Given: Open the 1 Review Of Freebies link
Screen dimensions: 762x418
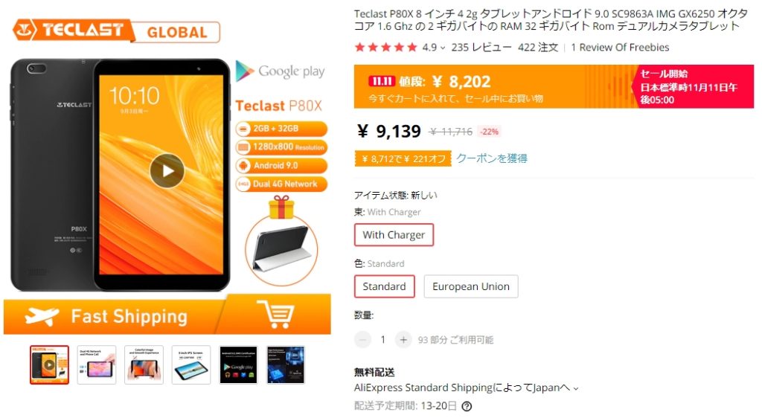Looking at the screenshot, I should pos(620,48).
